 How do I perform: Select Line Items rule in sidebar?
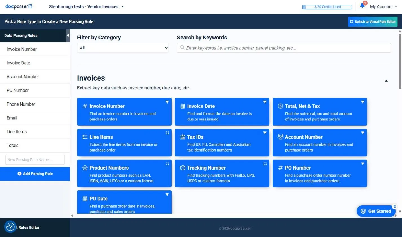[35, 132]
